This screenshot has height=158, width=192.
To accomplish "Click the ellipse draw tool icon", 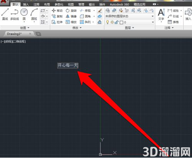I will (43, 16).
